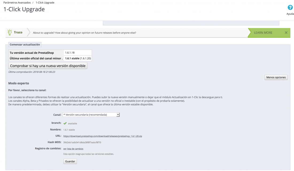The width and height of the screenshot is (294, 171).
Task: Click the Truco lightbulb icon
Action: 10,32
